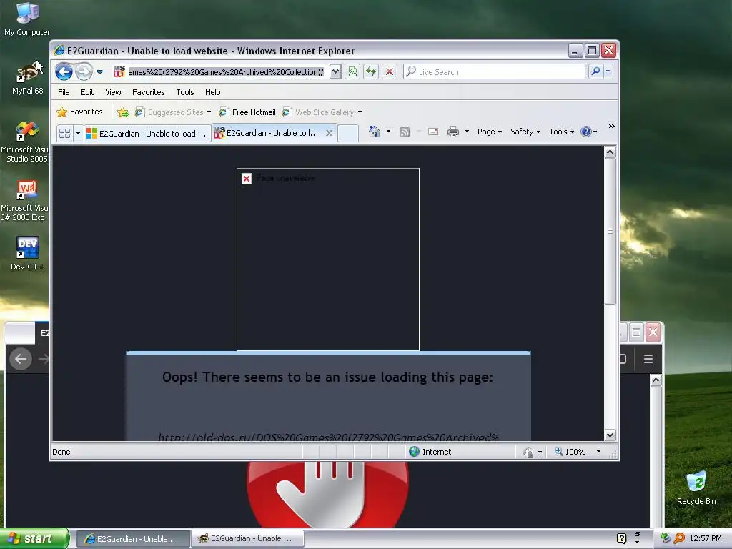Expand the address bar history dropdown
This screenshot has height=549, width=732.
335,72
